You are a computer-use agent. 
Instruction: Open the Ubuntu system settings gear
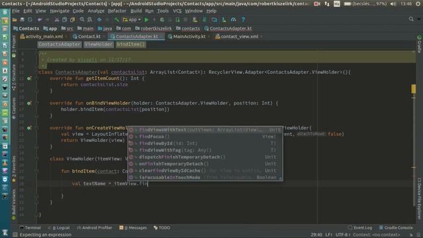coord(418,4)
